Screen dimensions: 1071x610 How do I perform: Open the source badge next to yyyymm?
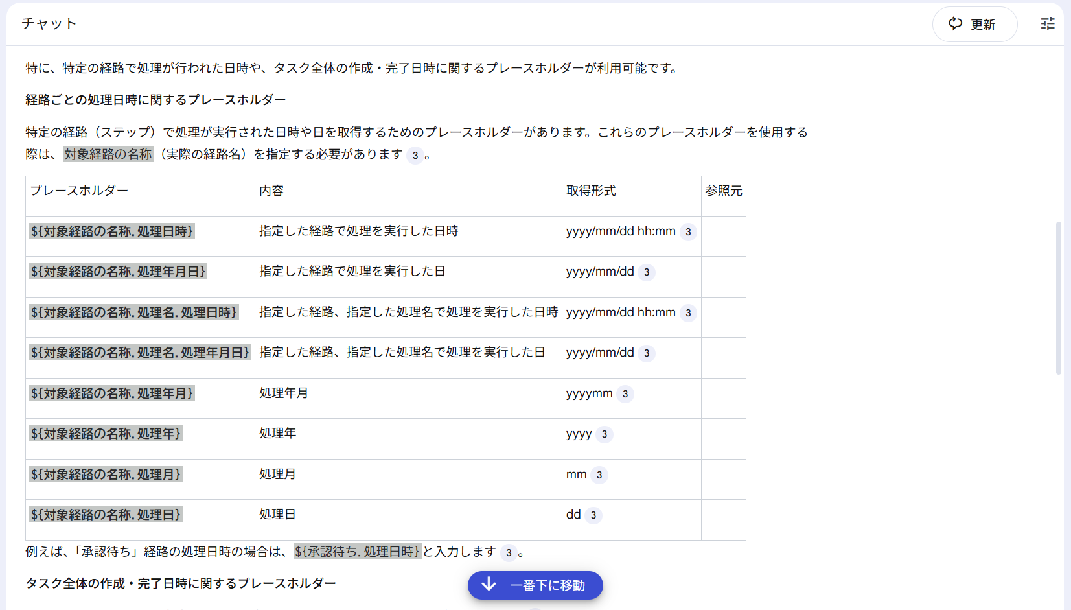(x=624, y=393)
